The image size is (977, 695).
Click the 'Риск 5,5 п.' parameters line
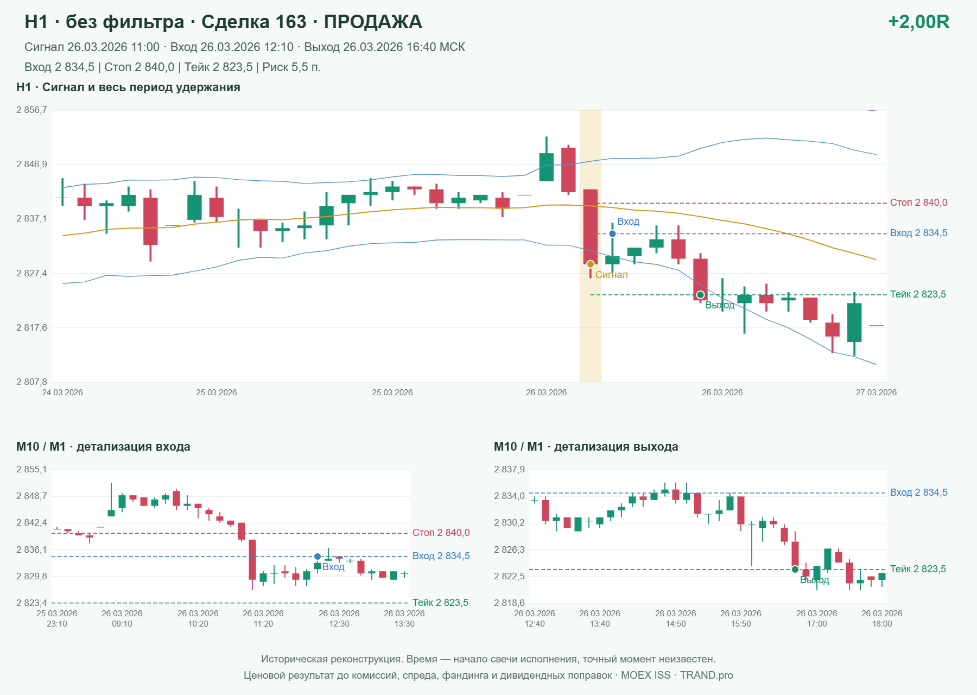(x=173, y=67)
